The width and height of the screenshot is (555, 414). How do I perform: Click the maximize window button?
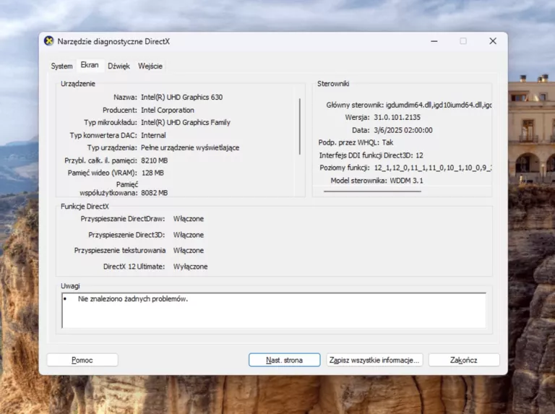click(x=463, y=41)
